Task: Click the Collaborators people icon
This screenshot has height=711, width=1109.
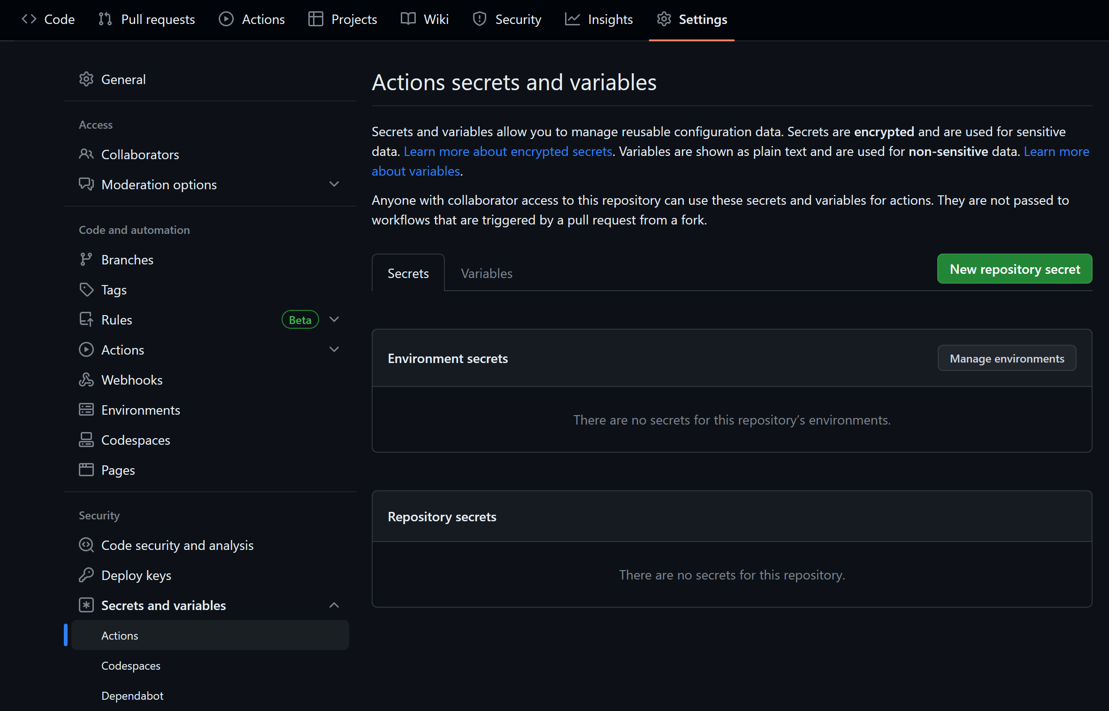Action: [86, 155]
